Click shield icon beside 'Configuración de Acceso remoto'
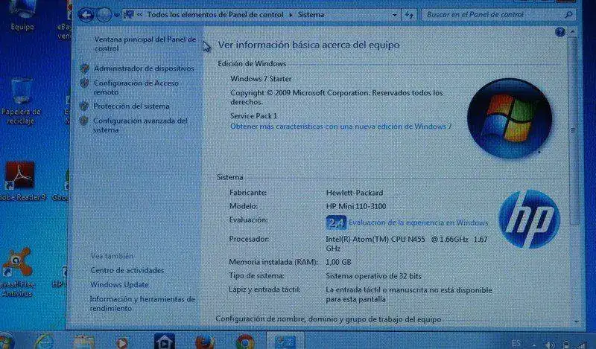The image size is (596, 349). tap(84, 83)
